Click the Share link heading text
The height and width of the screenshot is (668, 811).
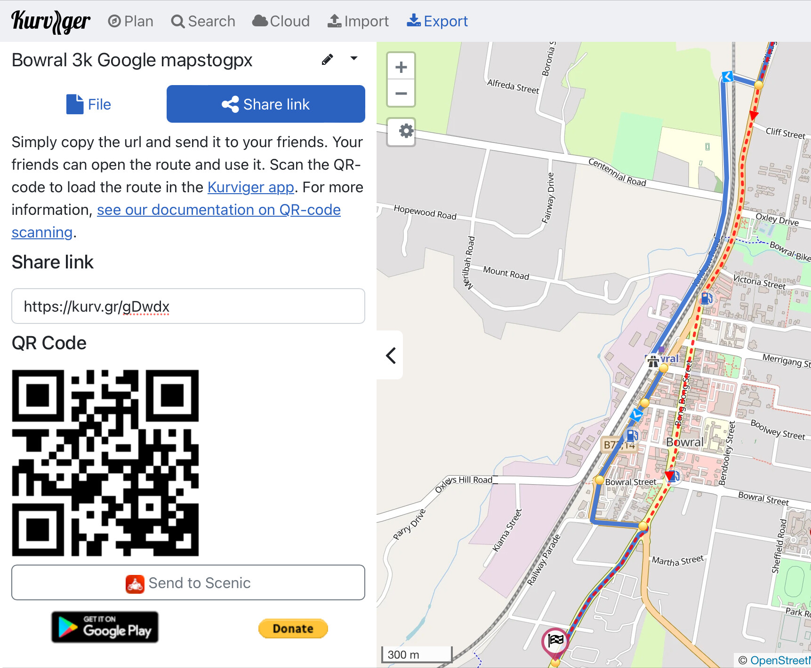pyautogui.click(x=53, y=262)
